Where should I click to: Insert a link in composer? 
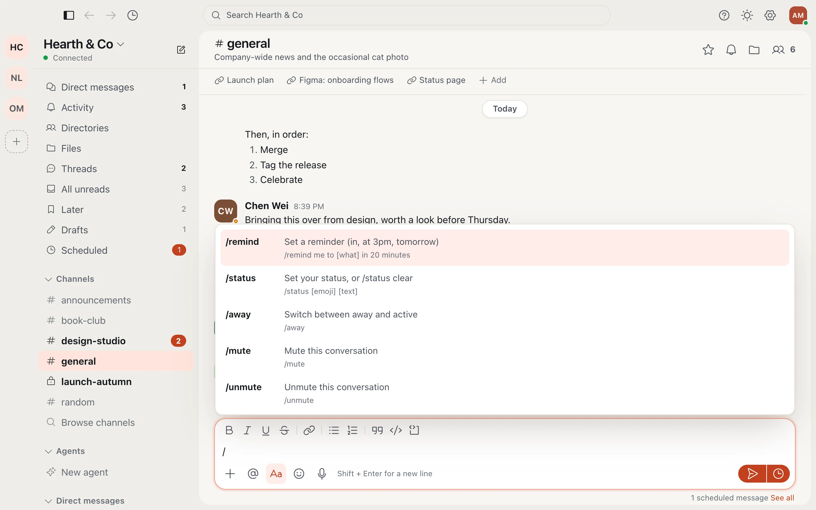[x=309, y=430]
